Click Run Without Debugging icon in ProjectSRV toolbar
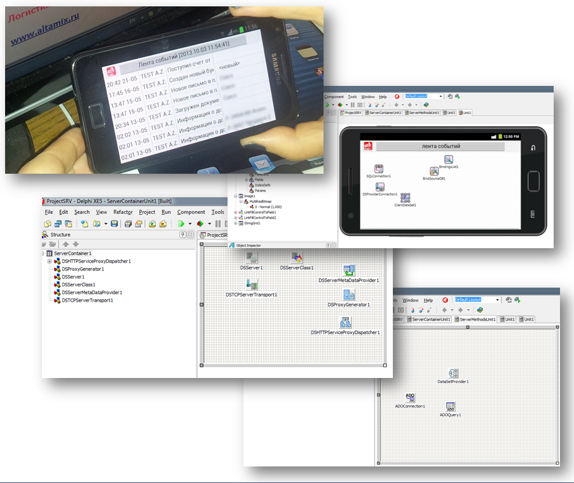Screen dimensions: 574x483 tap(200, 223)
